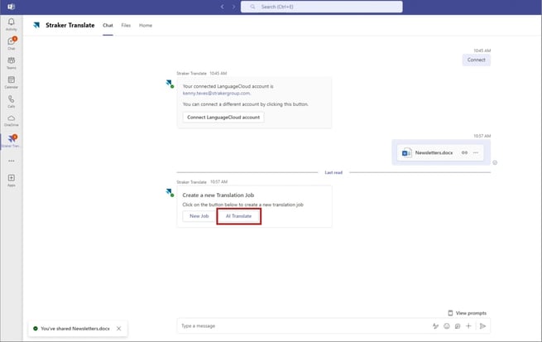Click the Teams logo in title bar
The height and width of the screenshot is (342, 542).
11,7
